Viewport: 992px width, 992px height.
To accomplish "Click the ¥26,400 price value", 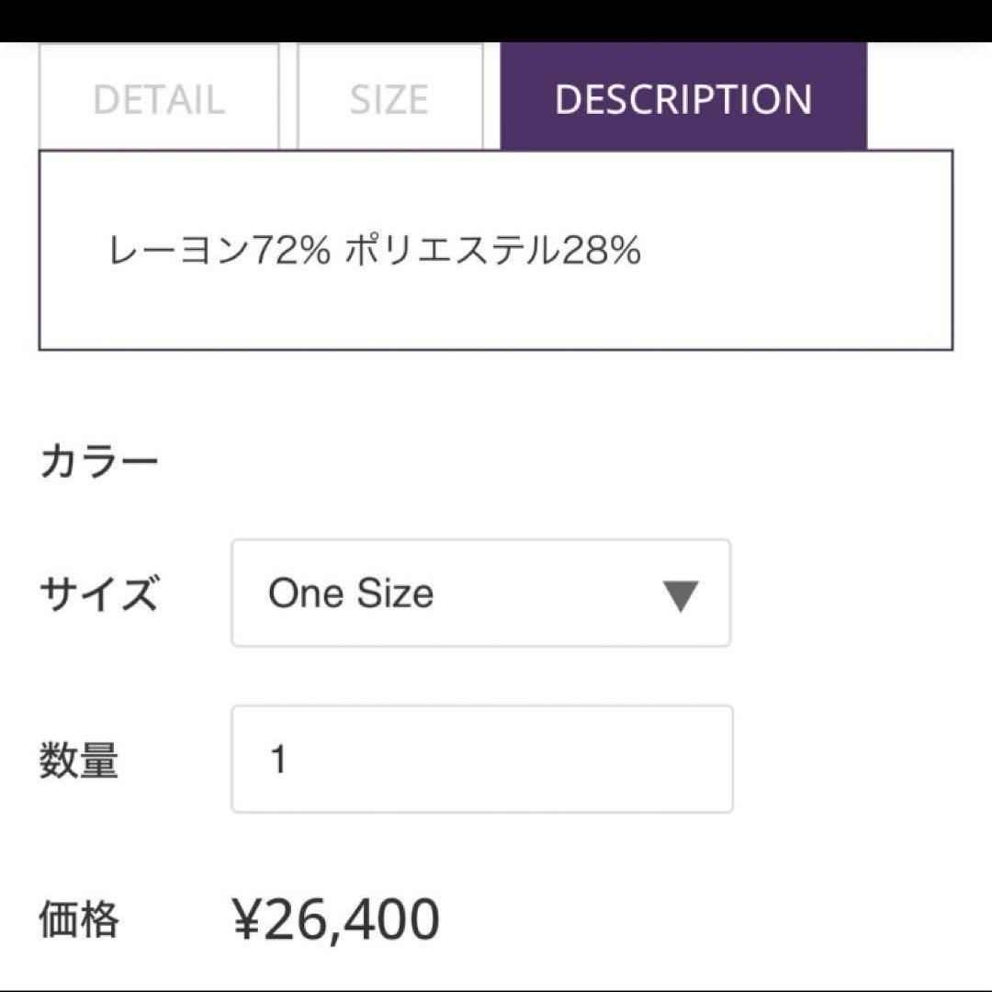I will click(336, 919).
